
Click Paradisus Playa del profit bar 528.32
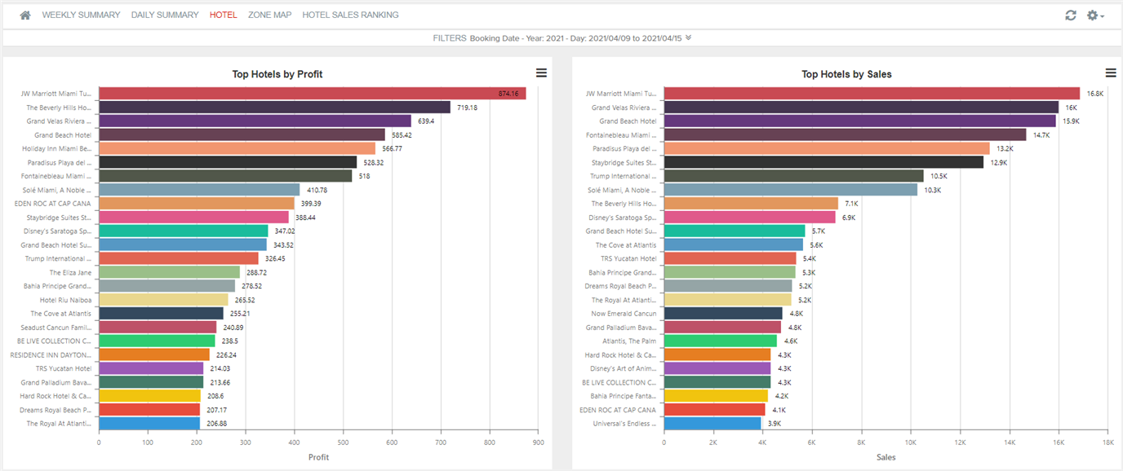pyautogui.click(x=228, y=162)
